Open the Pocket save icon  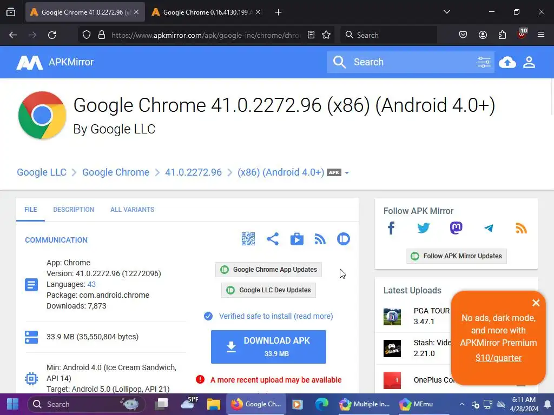463,35
